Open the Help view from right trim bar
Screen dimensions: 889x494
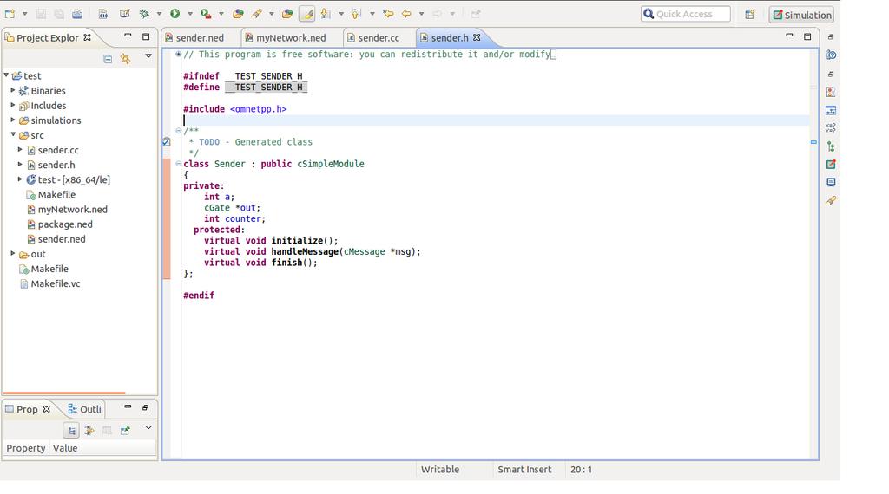pyautogui.click(x=831, y=55)
